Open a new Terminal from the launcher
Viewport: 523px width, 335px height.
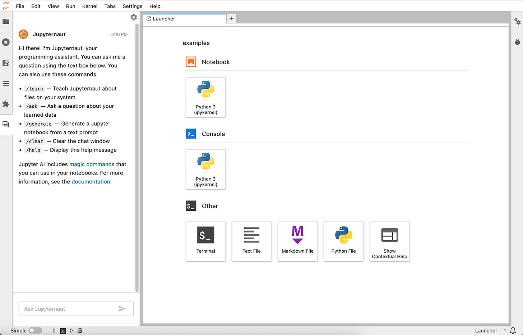(205, 241)
